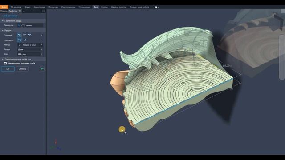The image size is (285, 160).
Task: Switch to the Модель panel tab
Action: pos(4,11)
